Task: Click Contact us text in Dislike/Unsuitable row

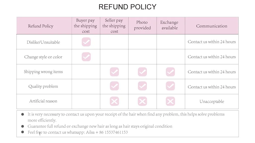Action: tap(212, 42)
